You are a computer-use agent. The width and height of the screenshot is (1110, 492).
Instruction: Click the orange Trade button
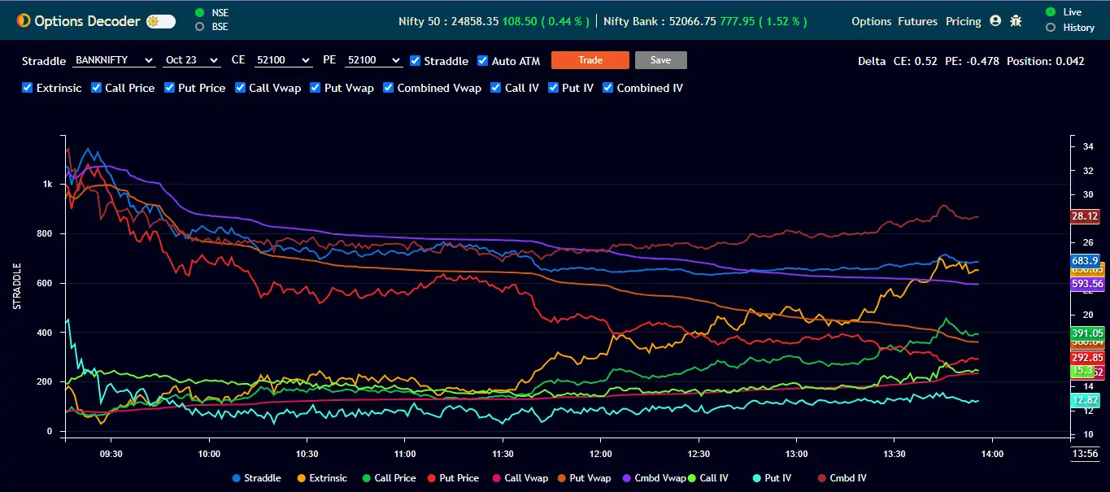coord(590,60)
